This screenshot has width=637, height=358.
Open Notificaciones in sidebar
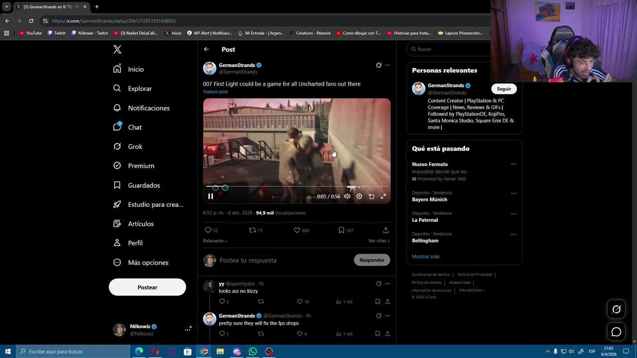[x=141, y=108]
